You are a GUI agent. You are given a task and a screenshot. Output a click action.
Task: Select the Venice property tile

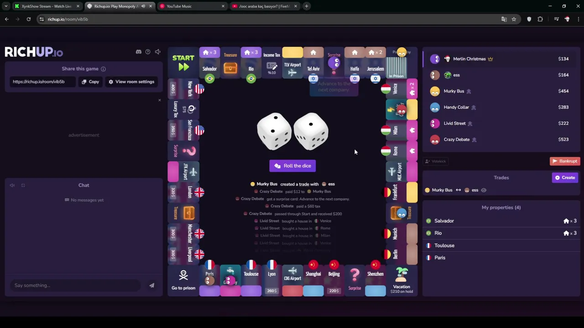coord(401,89)
